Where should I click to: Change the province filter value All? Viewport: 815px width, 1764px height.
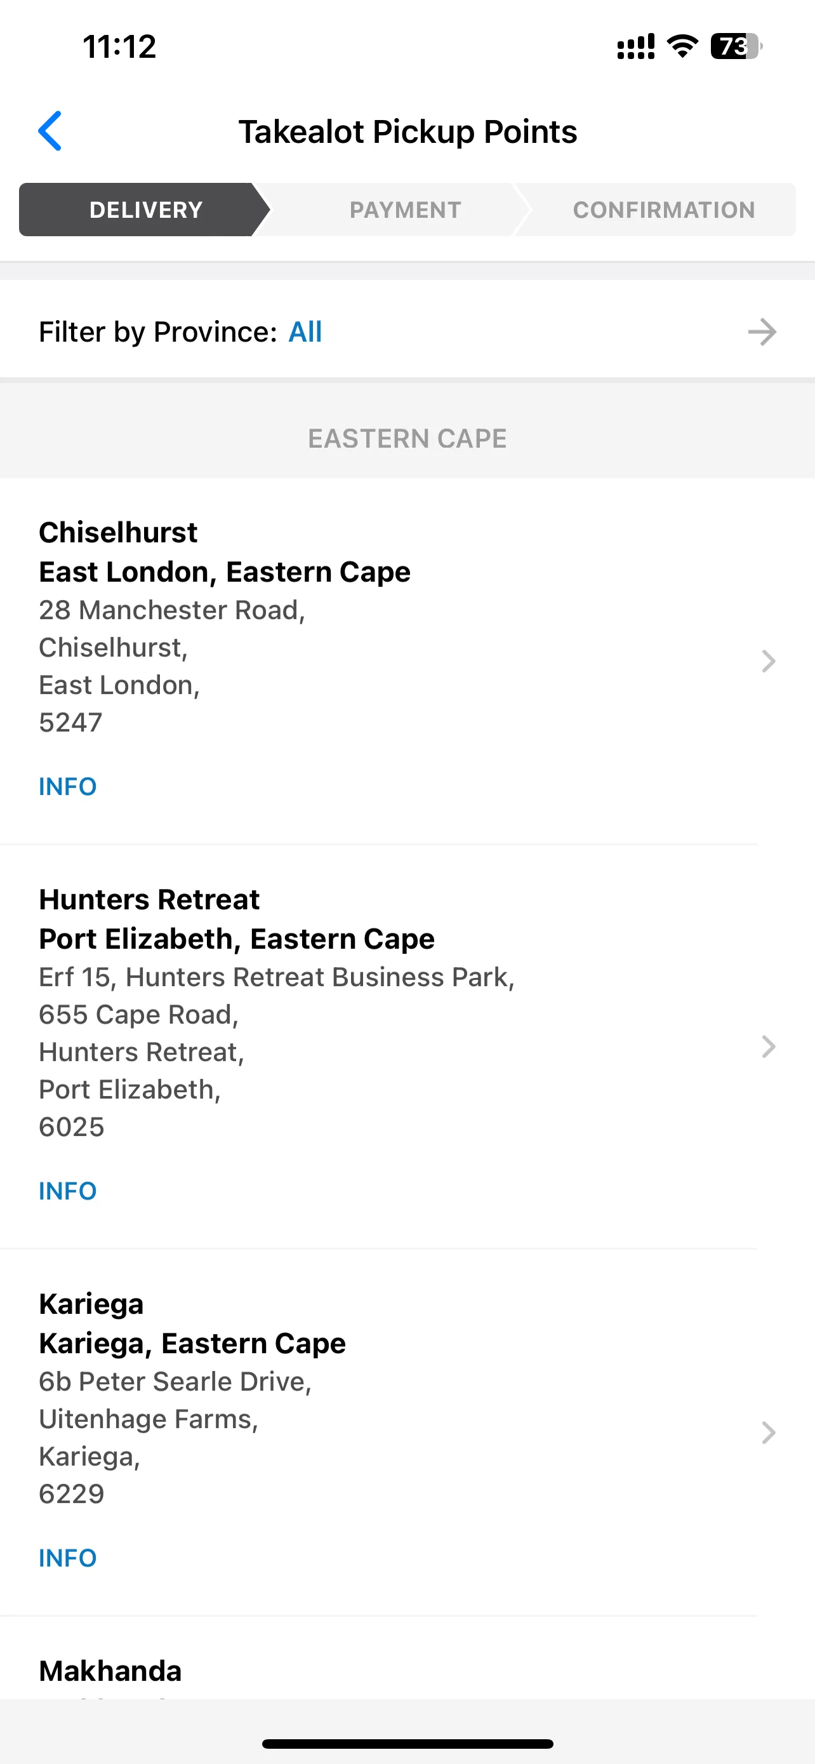[305, 332]
